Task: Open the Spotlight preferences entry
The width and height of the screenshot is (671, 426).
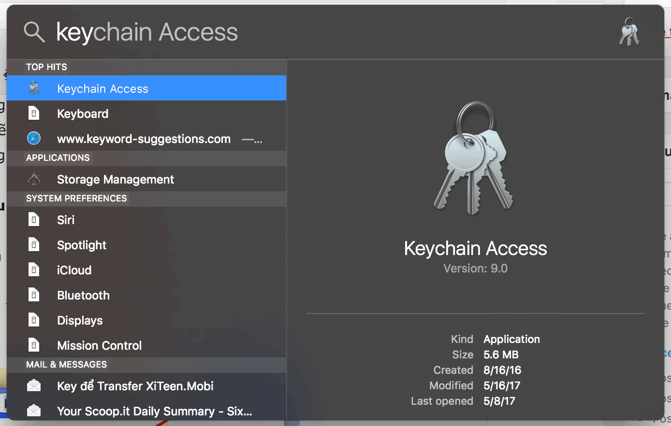Action: [x=82, y=245]
